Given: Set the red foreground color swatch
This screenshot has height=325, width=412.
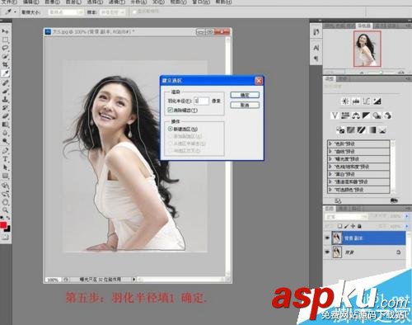Looking at the screenshot, I should click(3, 225).
